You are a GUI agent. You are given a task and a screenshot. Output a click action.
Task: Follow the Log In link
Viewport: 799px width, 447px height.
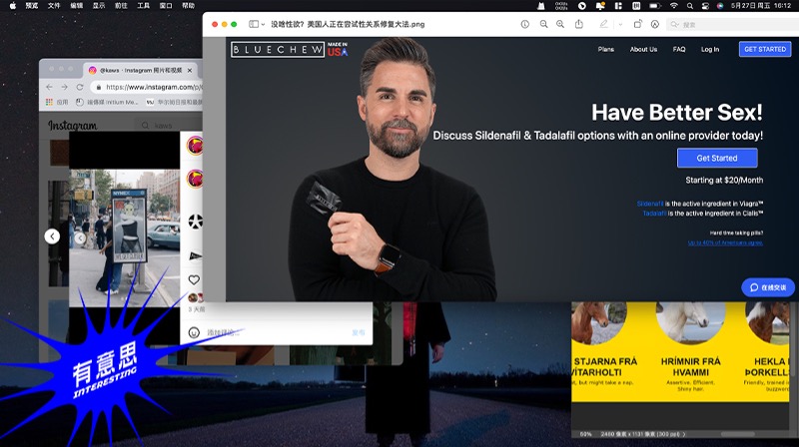point(710,49)
